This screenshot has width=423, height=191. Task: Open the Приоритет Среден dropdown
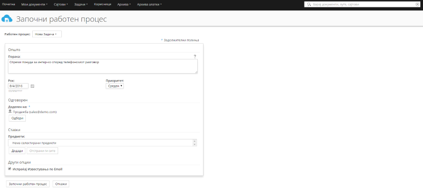[115, 86]
